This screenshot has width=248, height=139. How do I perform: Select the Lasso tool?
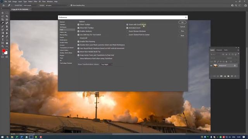click(x=3, y=16)
